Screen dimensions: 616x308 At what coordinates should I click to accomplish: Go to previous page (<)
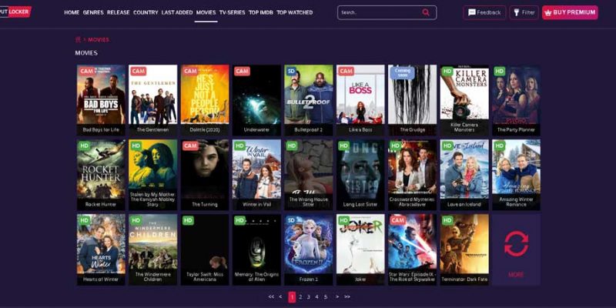pos(280,297)
